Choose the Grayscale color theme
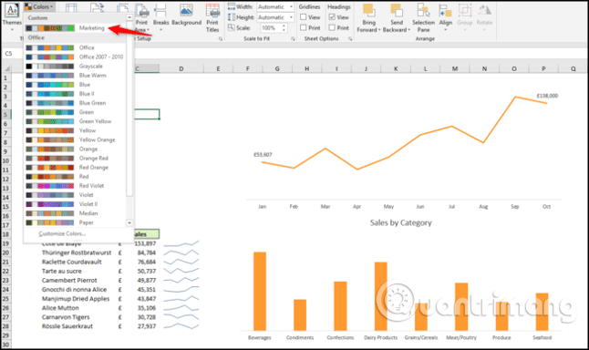589x350 pixels. click(x=75, y=67)
